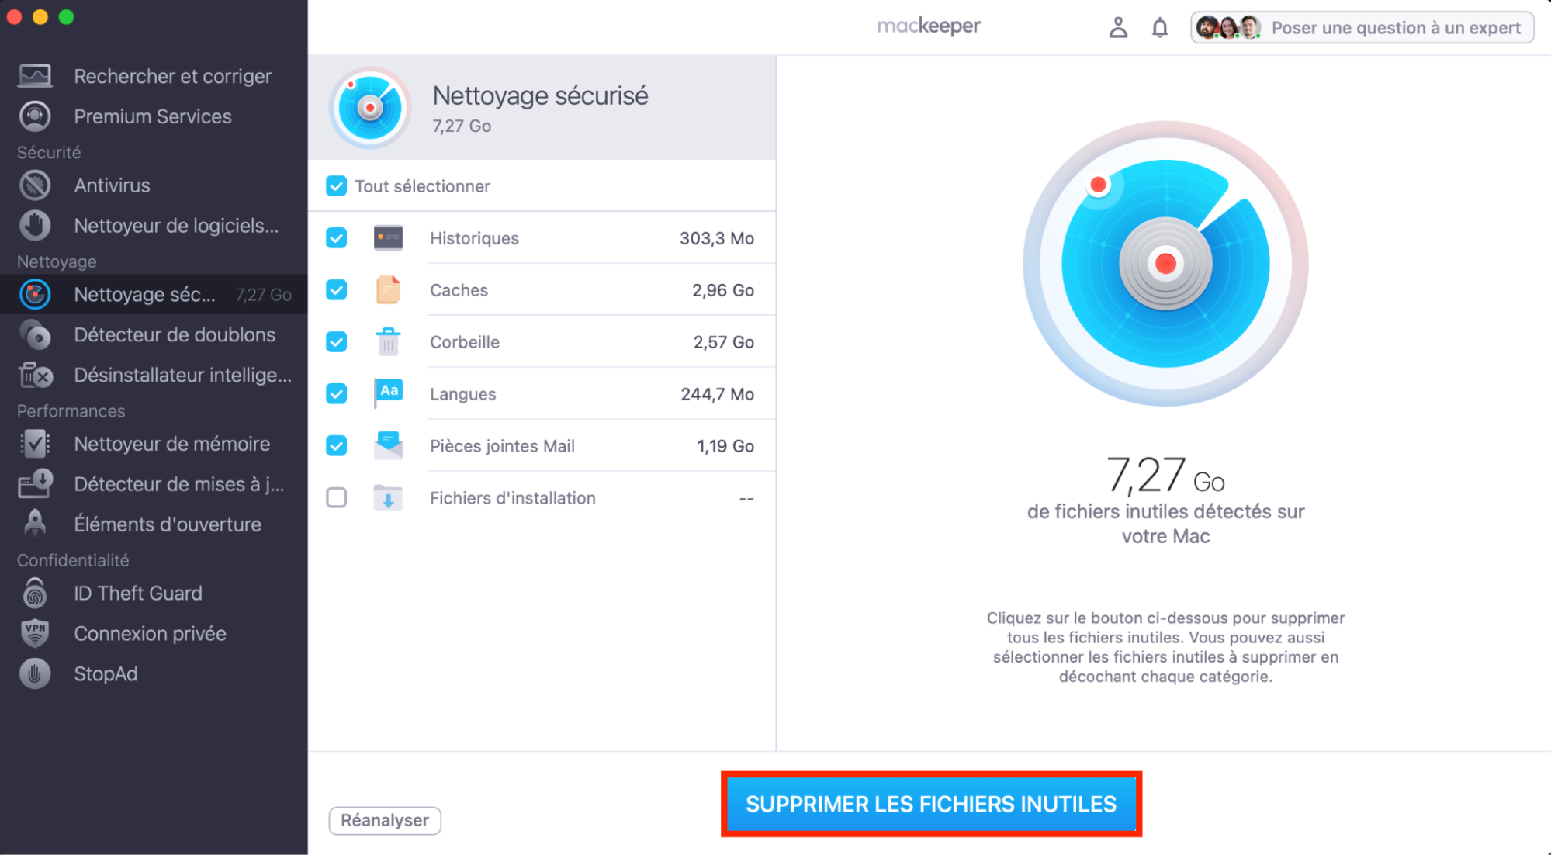
Task: Click the ID Theft Guard fingerprint icon
Action: [35, 594]
